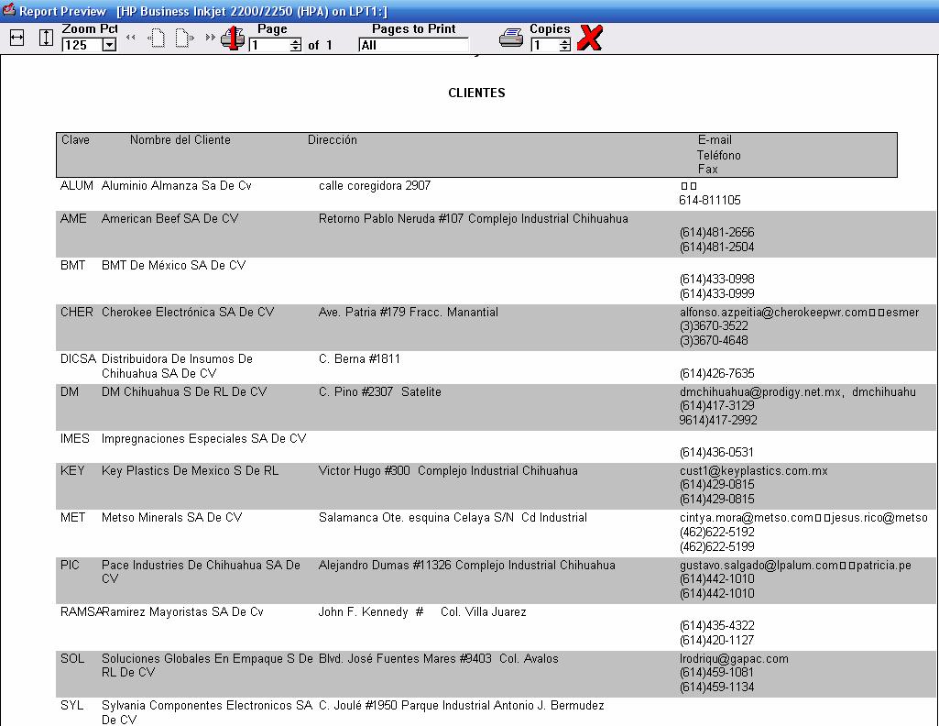Click the Dirección column header
Screen dimensions: 939x726
click(333, 139)
